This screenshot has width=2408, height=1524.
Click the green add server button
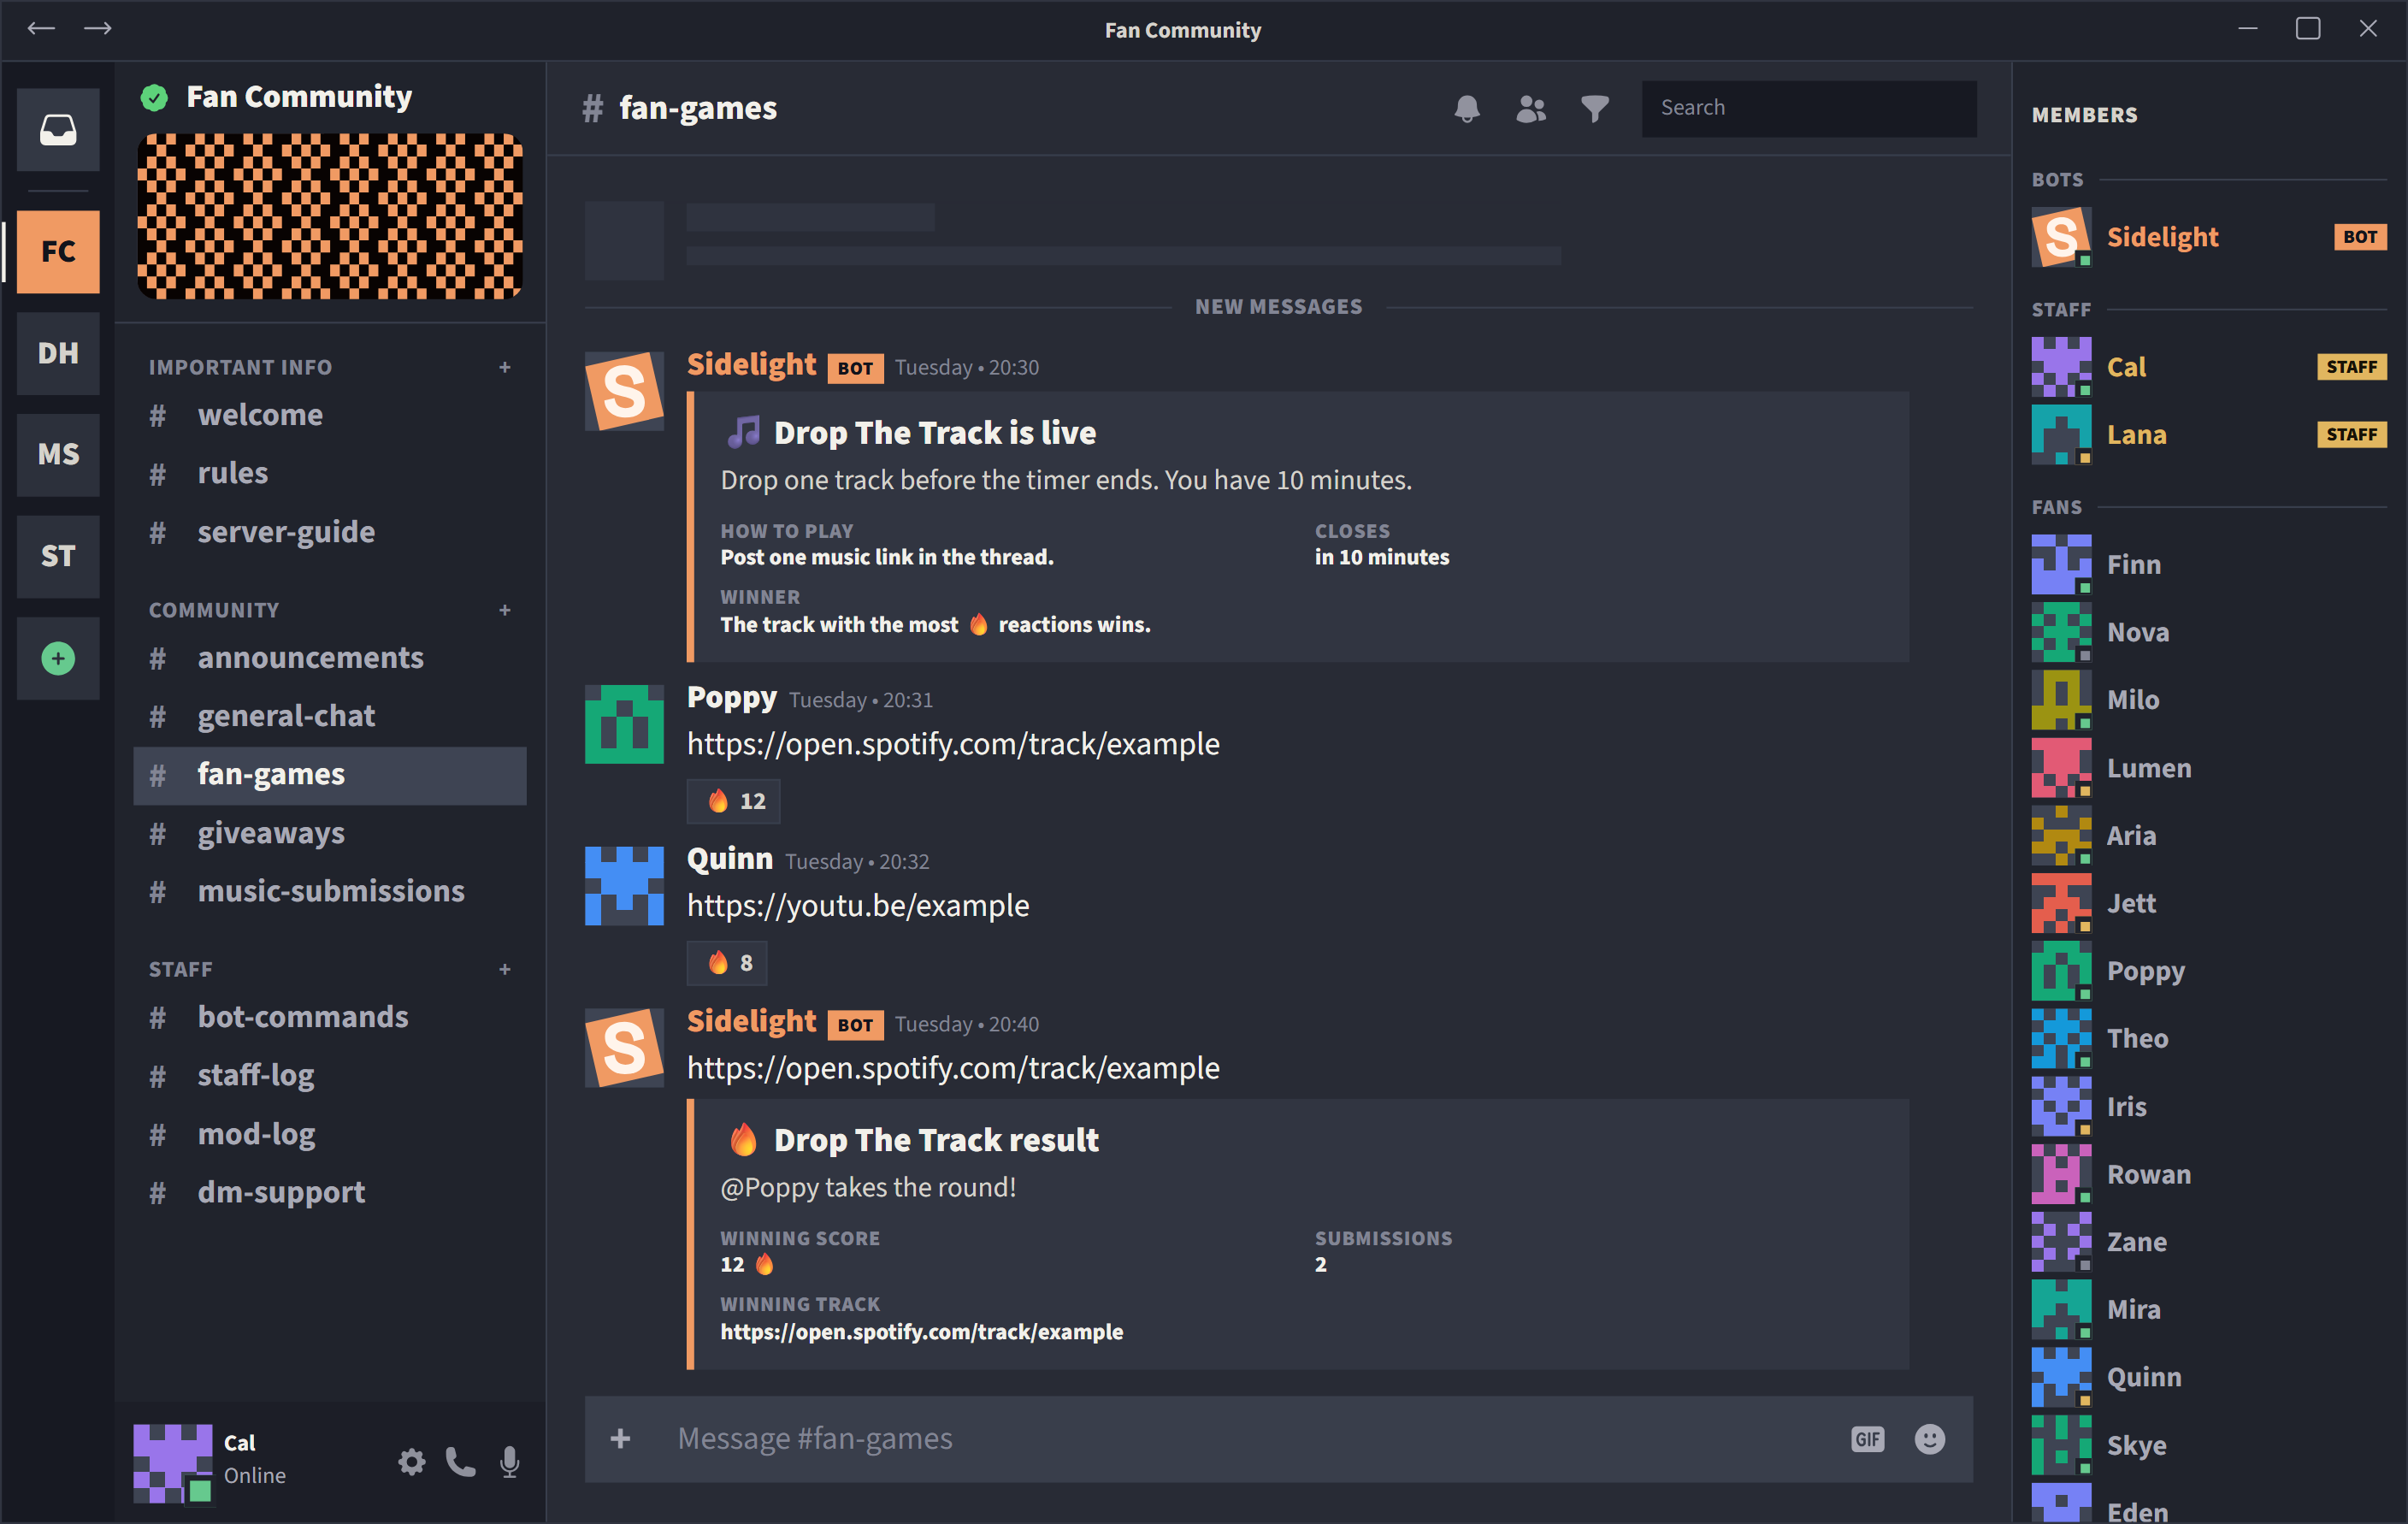pos(58,658)
